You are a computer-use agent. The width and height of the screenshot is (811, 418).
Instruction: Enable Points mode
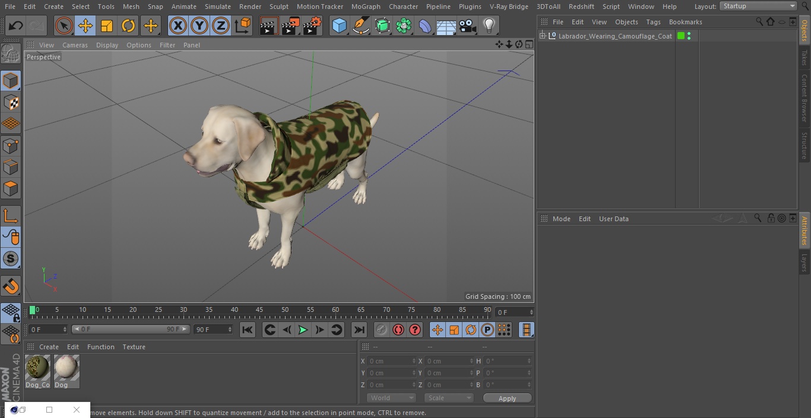pyautogui.click(x=11, y=145)
